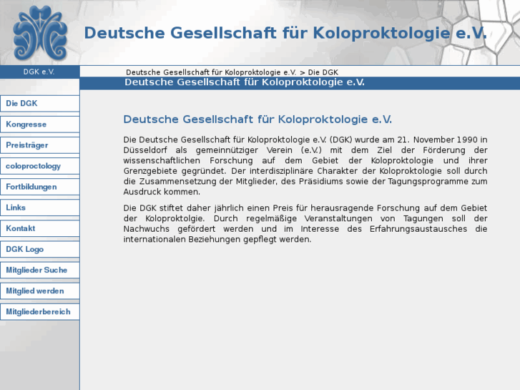The width and height of the screenshot is (520, 390).
Task: Open the Kontakt page
Action: tap(40, 229)
